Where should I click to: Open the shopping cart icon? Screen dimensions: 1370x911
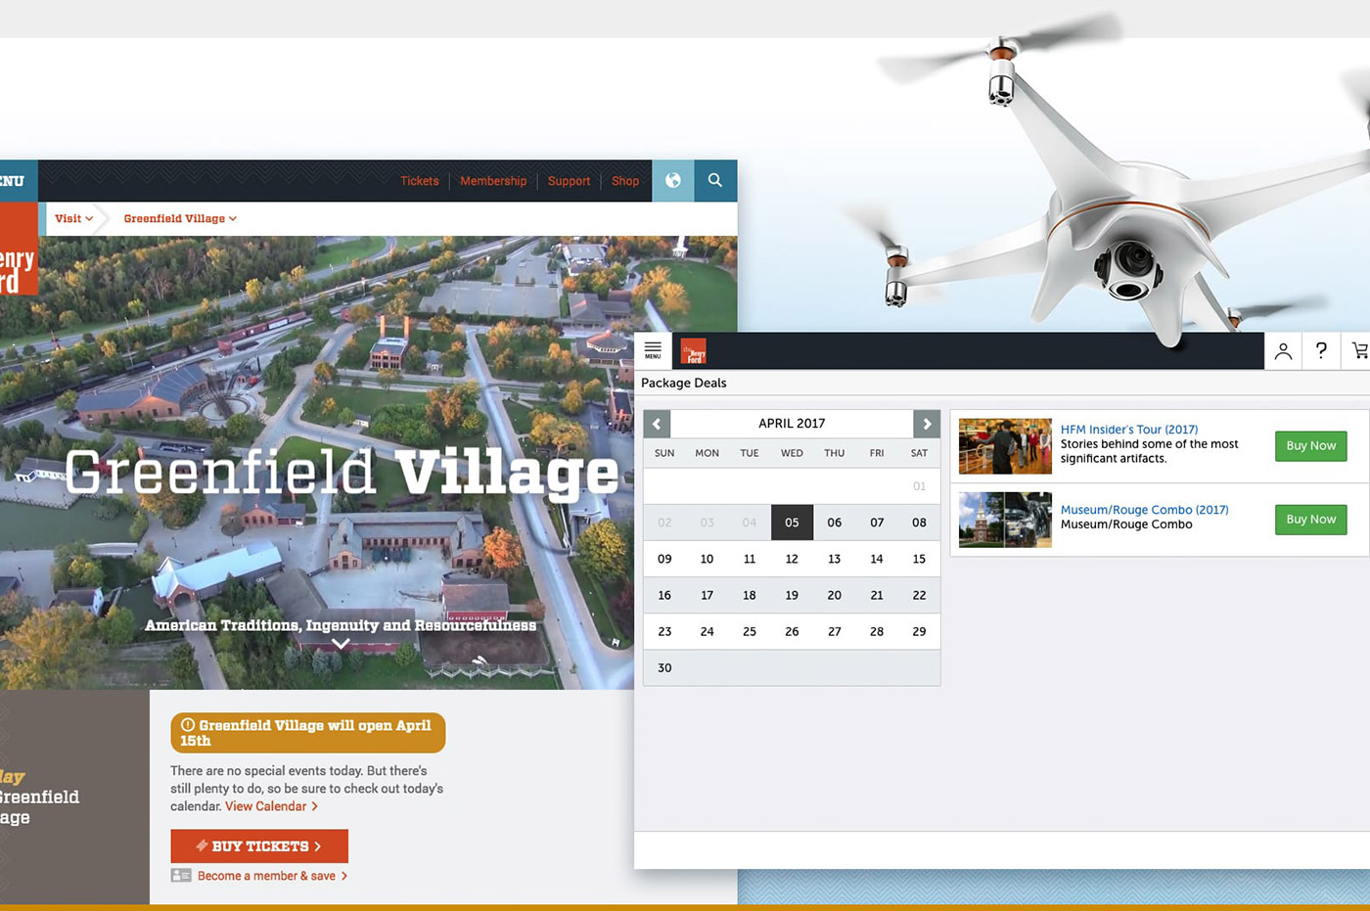click(x=1359, y=350)
